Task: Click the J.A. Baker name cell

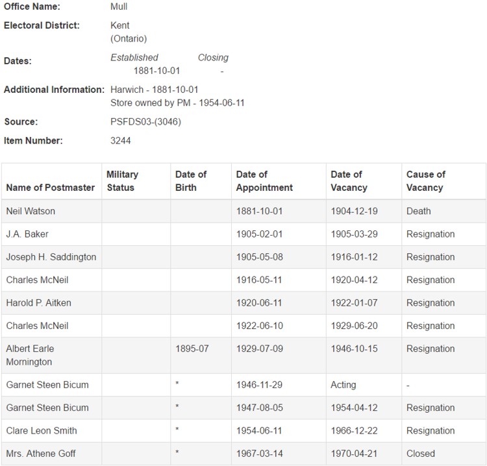Action: pos(27,234)
